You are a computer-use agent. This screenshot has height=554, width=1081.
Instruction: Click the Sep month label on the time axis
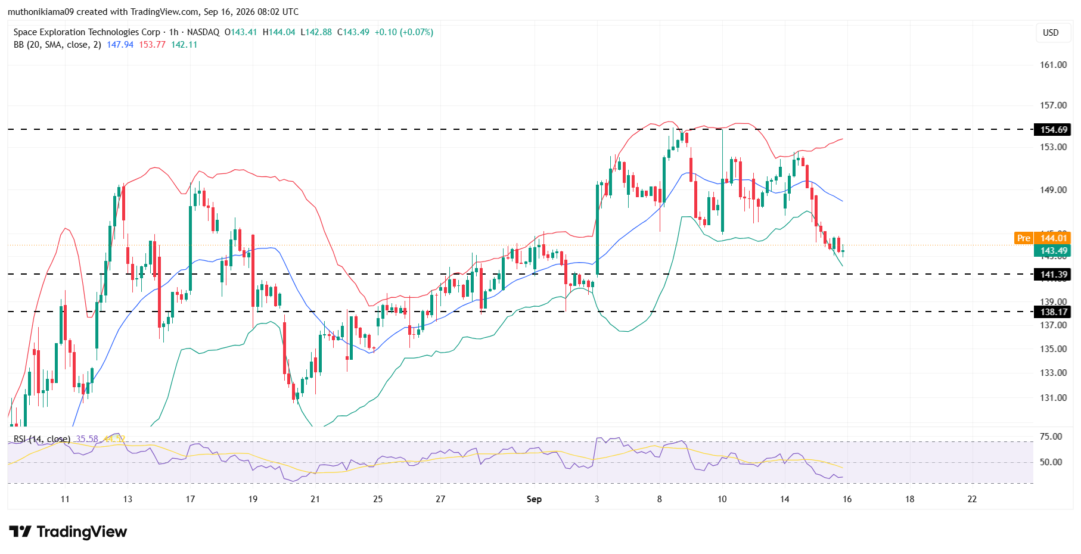tap(534, 499)
